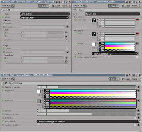Click connection plug icon for Scale Y
The height and width of the screenshot is (132, 142).
point(66,36)
